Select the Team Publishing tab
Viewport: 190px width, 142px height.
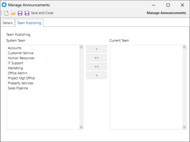[29, 23]
